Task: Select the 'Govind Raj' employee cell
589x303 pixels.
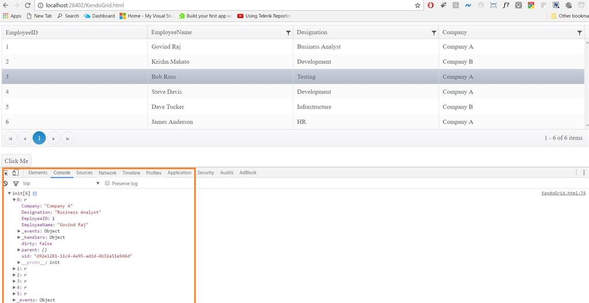Action: pos(220,47)
